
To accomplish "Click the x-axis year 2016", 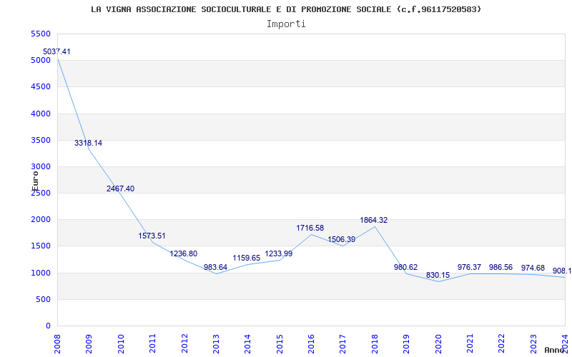I will 311,344.
